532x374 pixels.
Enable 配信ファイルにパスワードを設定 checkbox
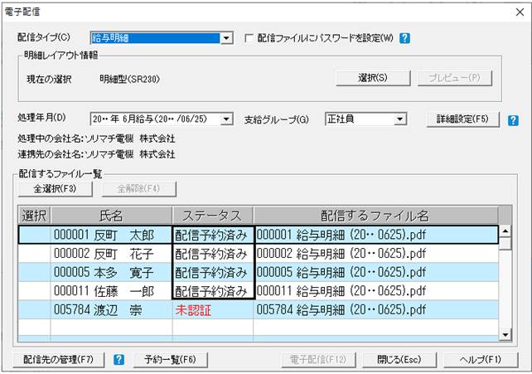pyautogui.click(x=249, y=38)
